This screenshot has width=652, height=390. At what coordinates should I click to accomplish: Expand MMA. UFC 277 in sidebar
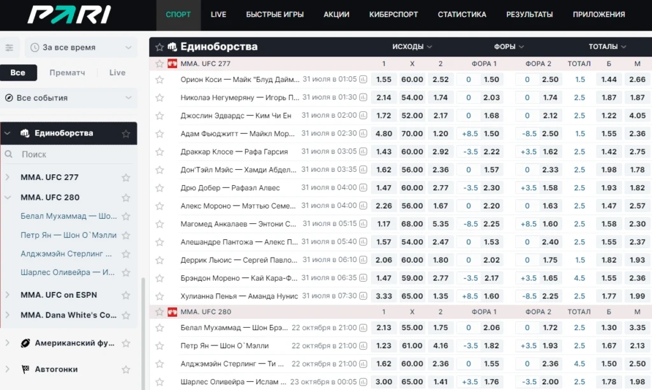tap(7, 178)
